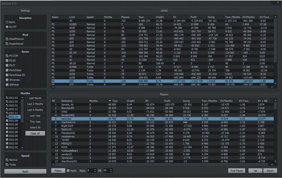Click Players table horizontal scroll left arrow

pos(53,165)
